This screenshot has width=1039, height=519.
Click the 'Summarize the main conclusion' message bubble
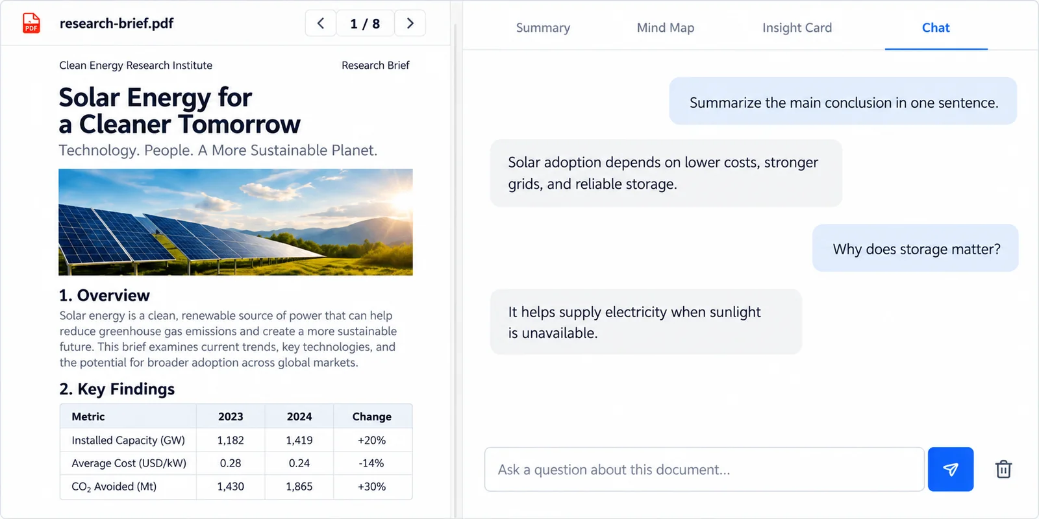843,101
